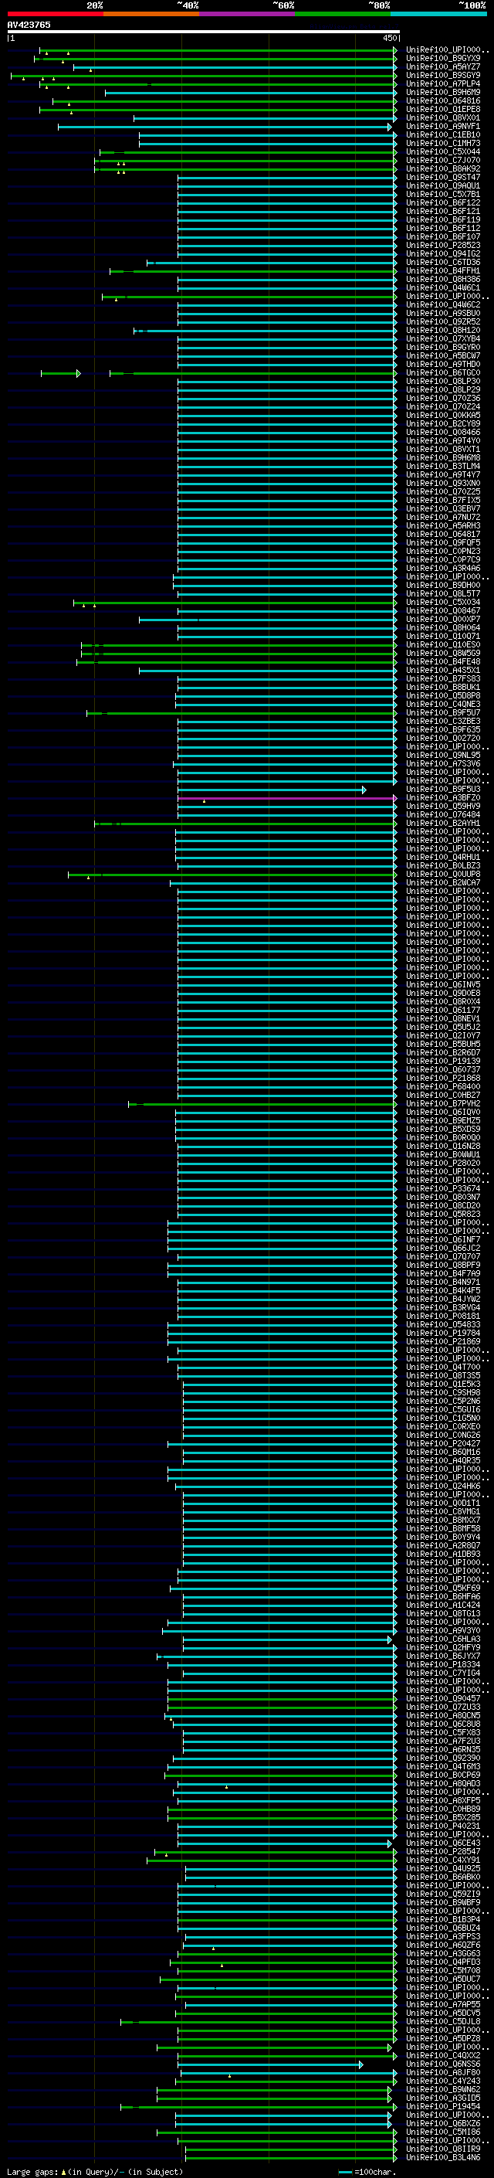Click the UniRef100_A5ARH3 label

click(x=443, y=526)
